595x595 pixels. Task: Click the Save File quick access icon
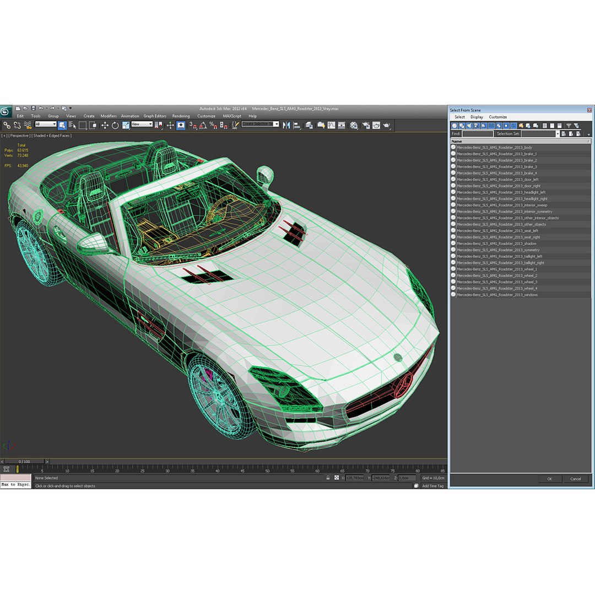(34, 108)
